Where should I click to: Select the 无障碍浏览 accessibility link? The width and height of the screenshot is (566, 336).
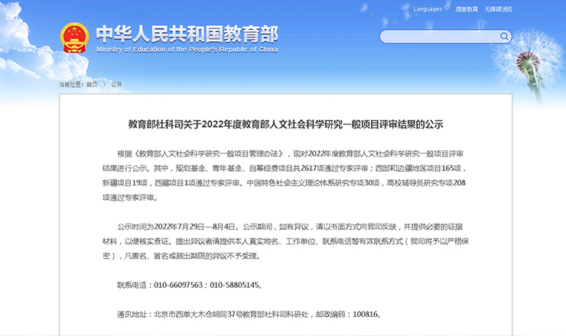499,9
